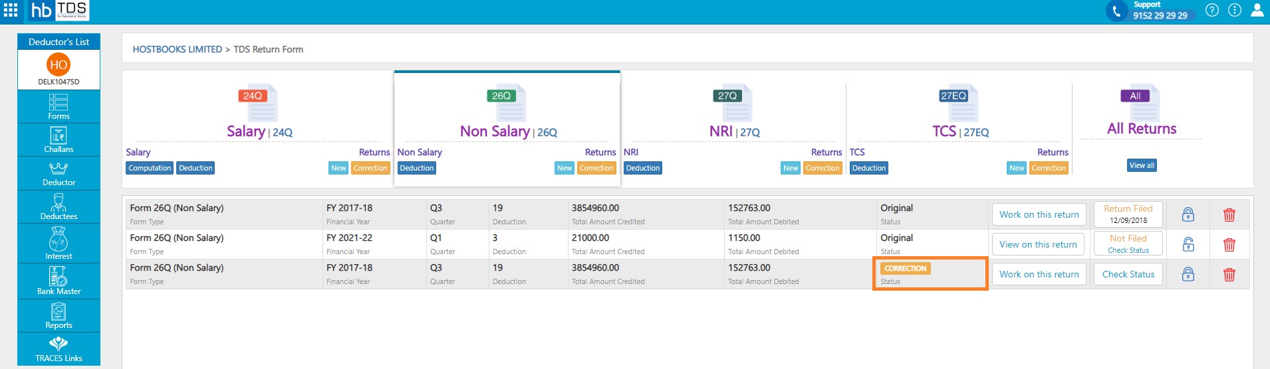Click the 27Q NRI document icon
Image resolution: width=1270 pixels, height=369 pixels.
tap(733, 103)
